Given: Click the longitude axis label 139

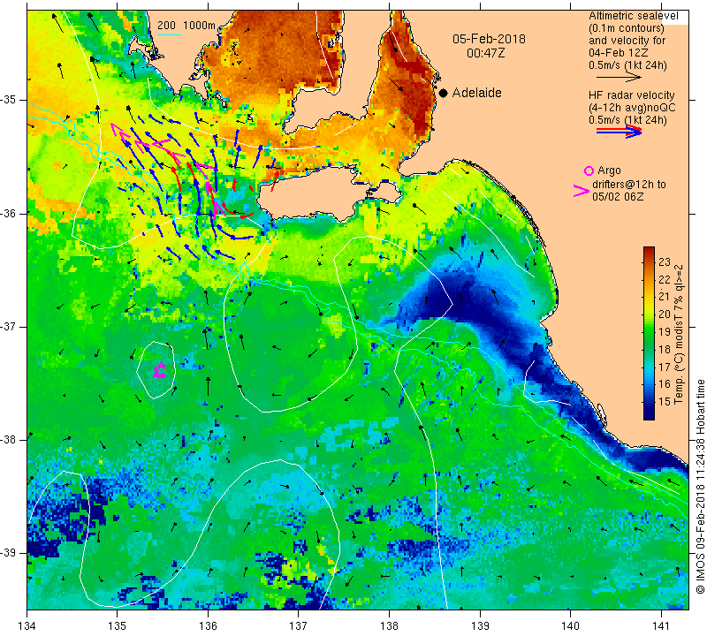Looking at the screenshot, I should pyautogui.click(x=480, y=626).
